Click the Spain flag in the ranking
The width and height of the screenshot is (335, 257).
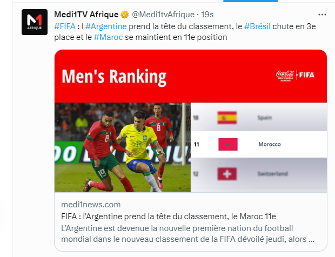227,118
